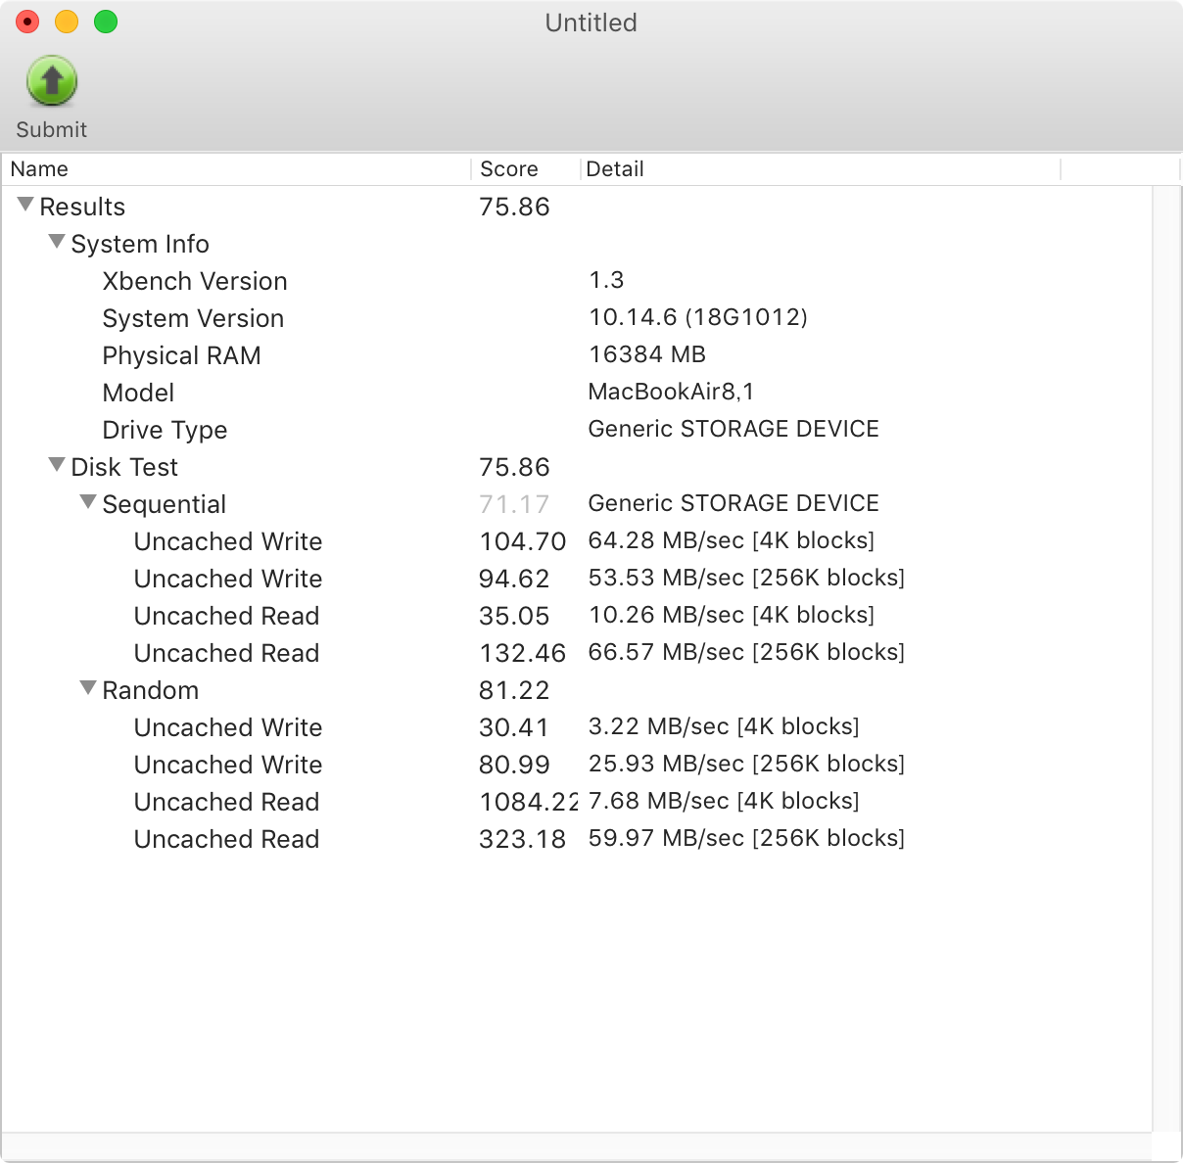Click 64.28 MB/sec [4K blocks] detail

732,540
